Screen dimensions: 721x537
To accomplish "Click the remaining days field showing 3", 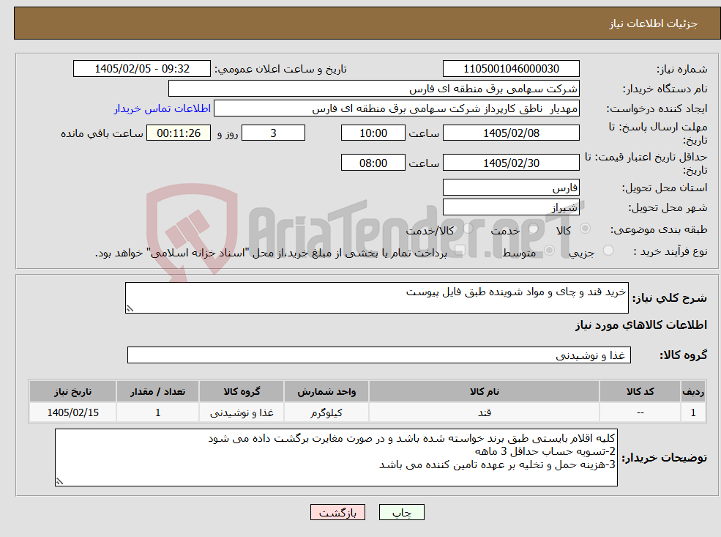I will 273,133.
